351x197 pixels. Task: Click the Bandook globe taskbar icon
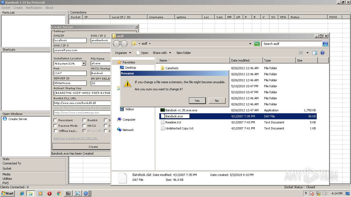click(86, 193)
